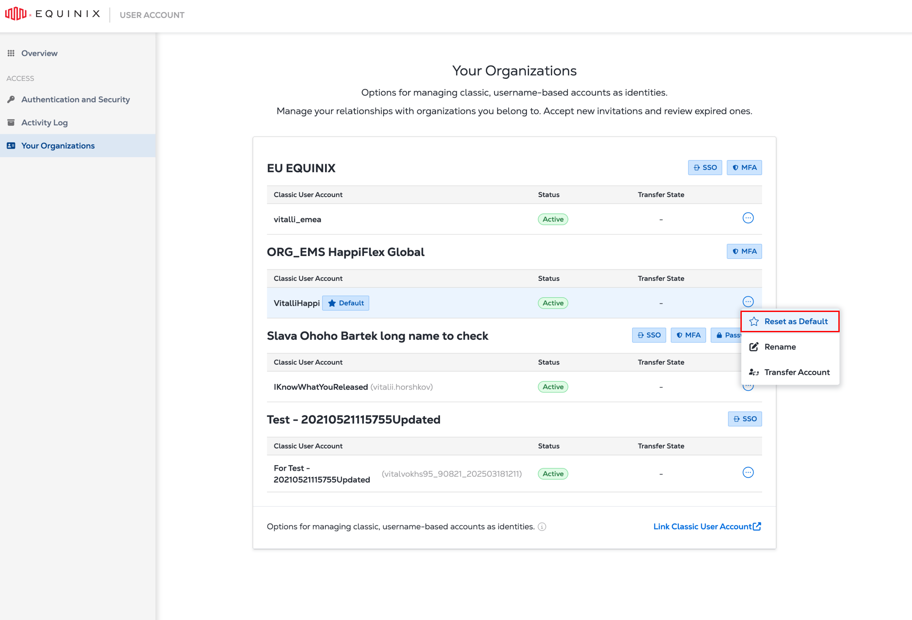The height and width of the screenshot is (620, 912).
Task: Close the actions menu via VitalliHappi ellipsis
Action: pos(748,301)
